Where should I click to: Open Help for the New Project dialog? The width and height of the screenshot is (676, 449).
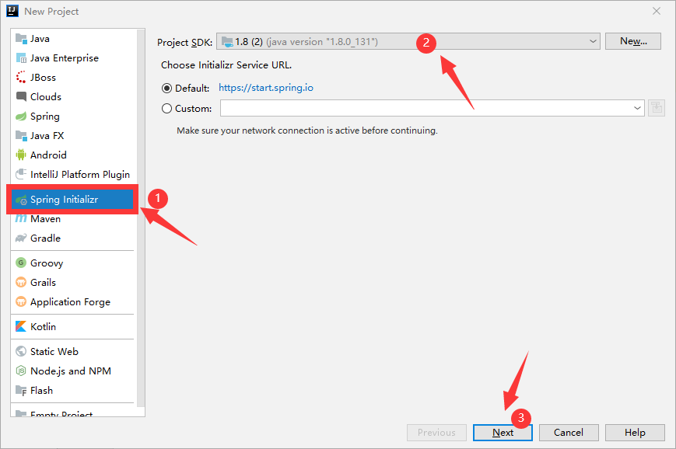pos(635,433)
